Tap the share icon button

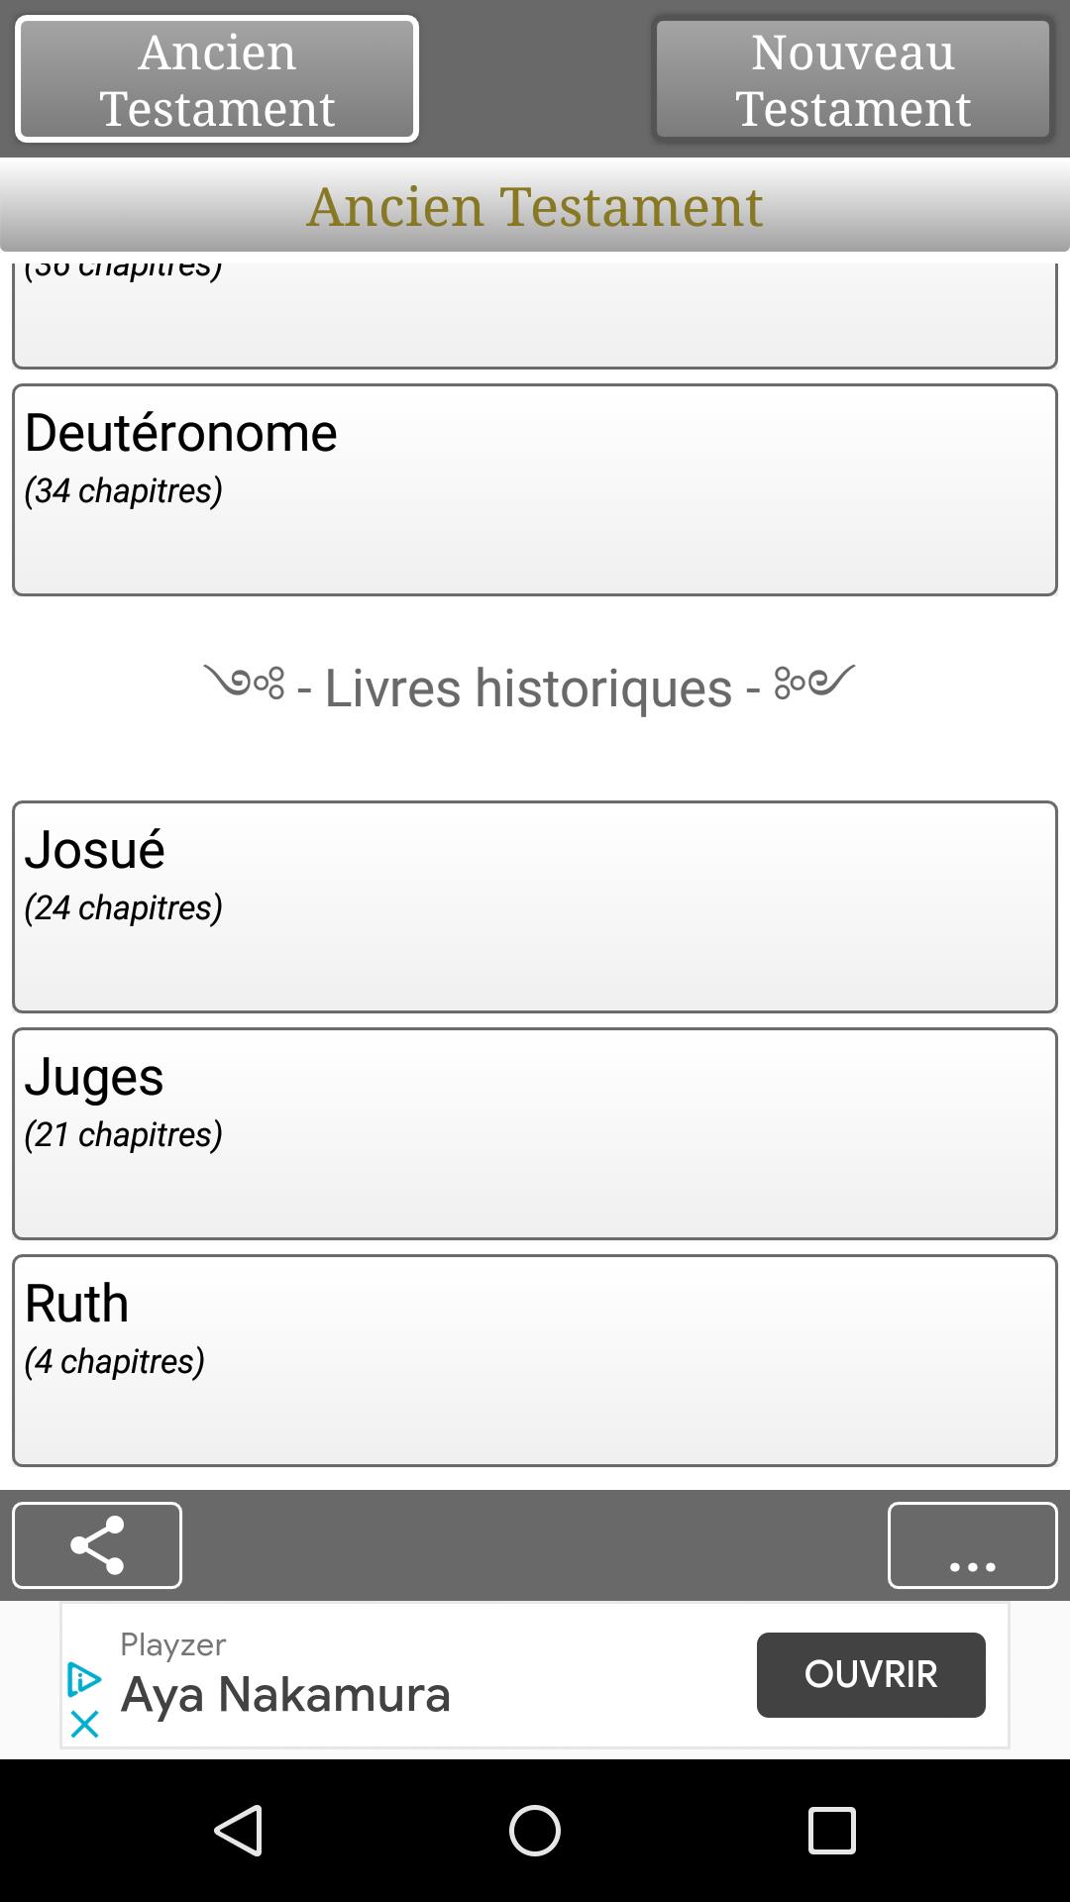97,1544
